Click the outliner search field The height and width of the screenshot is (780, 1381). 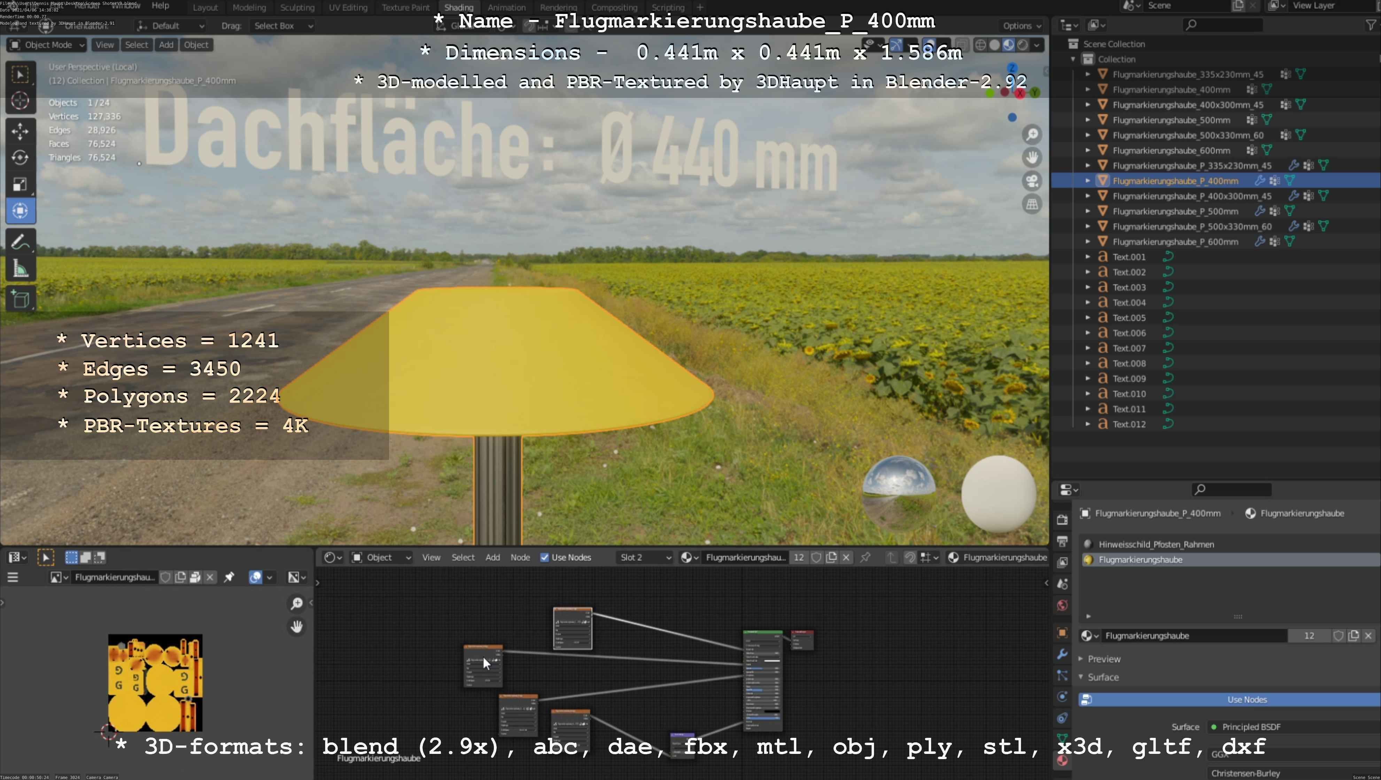point(1222,25)
